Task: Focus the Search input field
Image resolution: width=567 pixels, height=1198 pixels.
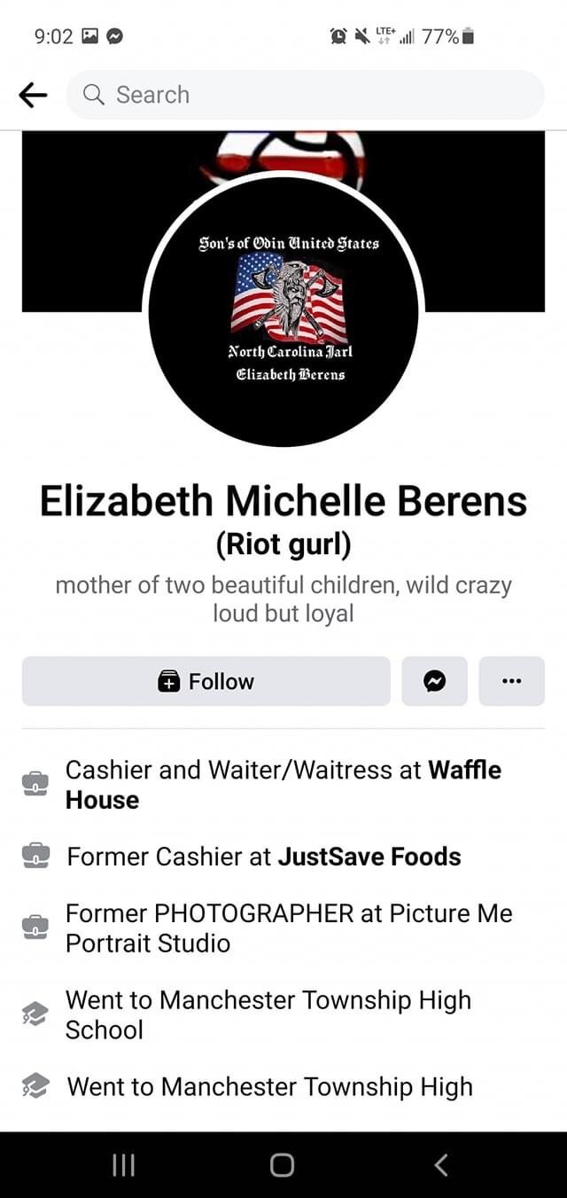Action: pyautogui.click(x=306, y=95)
